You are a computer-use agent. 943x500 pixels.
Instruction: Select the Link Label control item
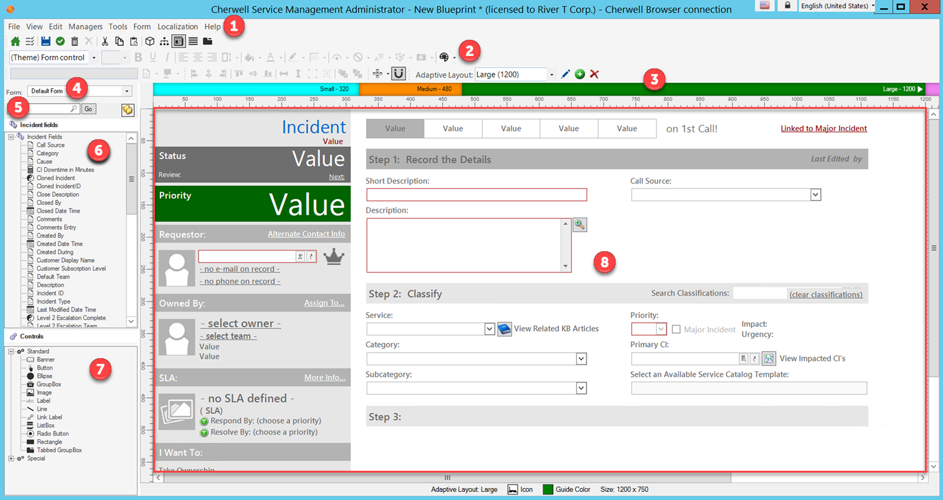[x=49, y=417]
